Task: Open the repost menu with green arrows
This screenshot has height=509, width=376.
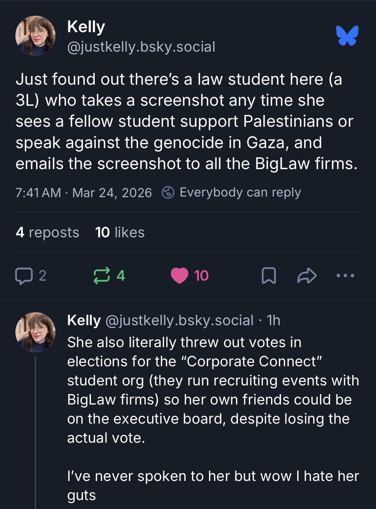Action: (x=102, y=276)
